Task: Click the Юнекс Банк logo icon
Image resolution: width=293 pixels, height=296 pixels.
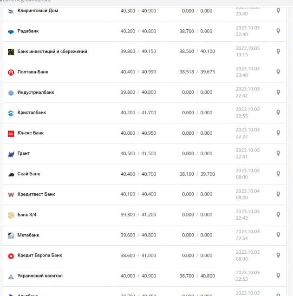Action: point(11,133)
